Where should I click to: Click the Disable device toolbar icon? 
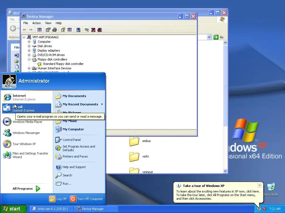click(100, 30)
